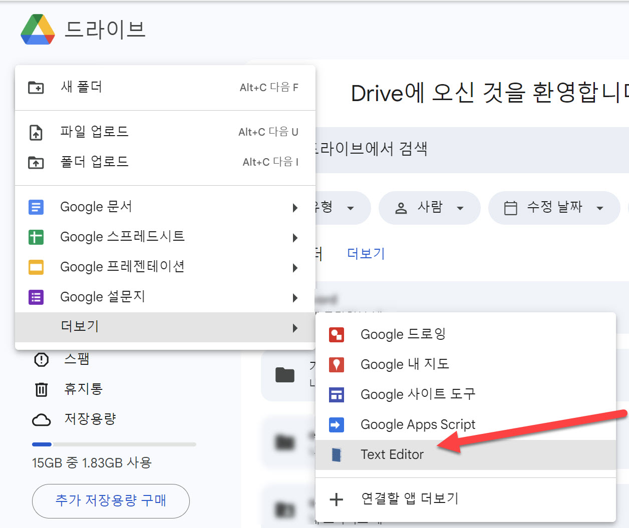Choose Google 내 지도 from submenu
The image size is (629, 528).
[x=466, y=365]
